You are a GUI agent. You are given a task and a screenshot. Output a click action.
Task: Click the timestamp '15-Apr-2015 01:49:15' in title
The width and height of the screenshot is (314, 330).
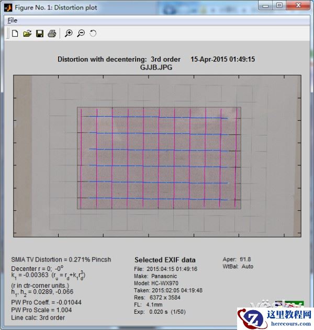(223, 59)
